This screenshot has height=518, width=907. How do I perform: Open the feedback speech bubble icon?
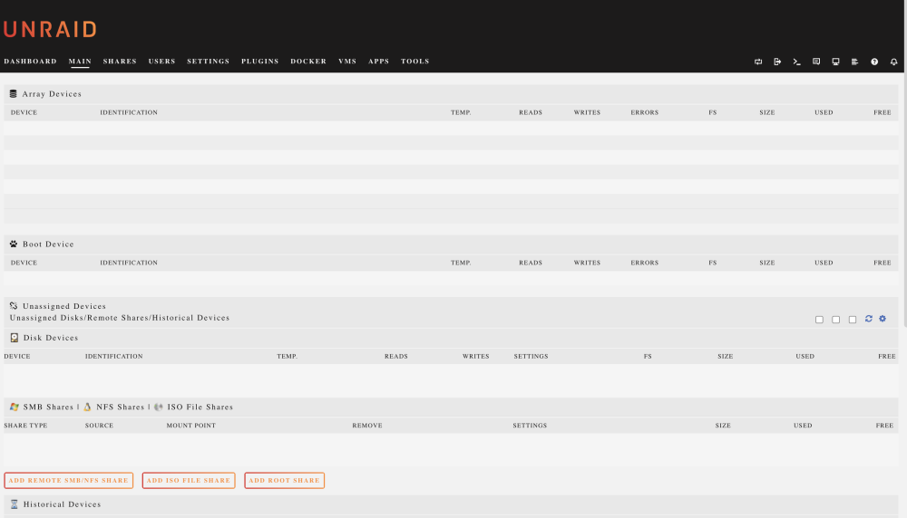click(x=816, y=62)
